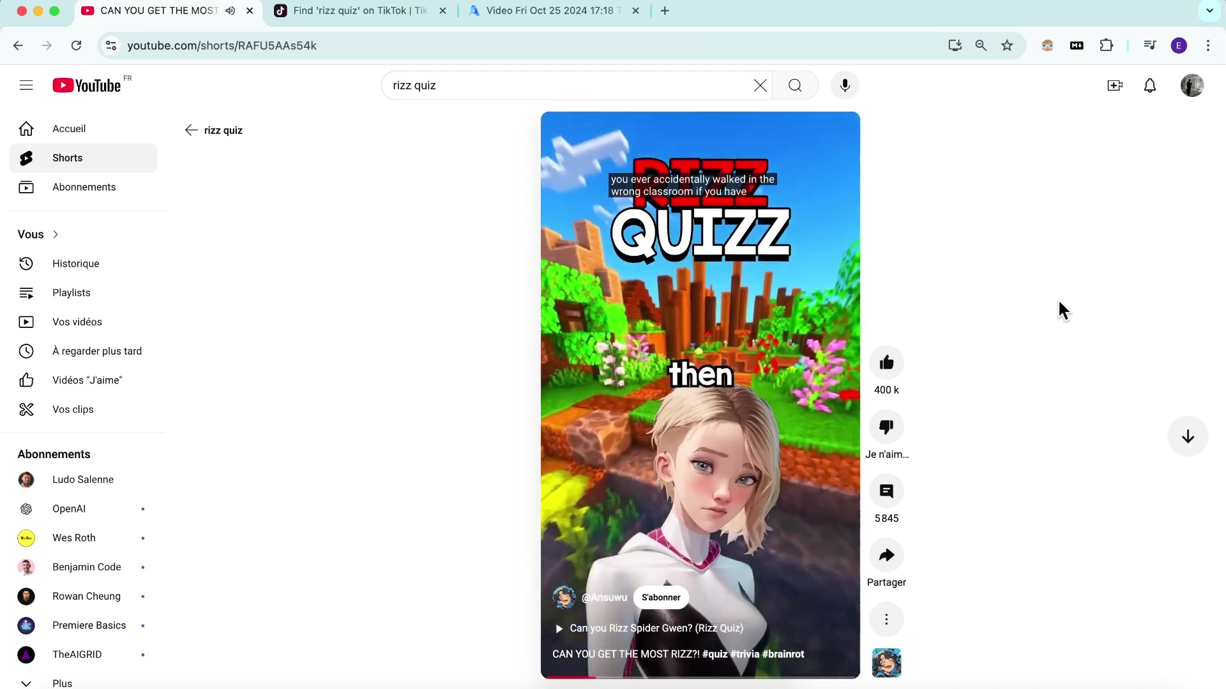Image resolution: width=1226 pixels, height=689 pixels.
Task: Open the Rowan Cheung channel
Action: coord(83,596)
